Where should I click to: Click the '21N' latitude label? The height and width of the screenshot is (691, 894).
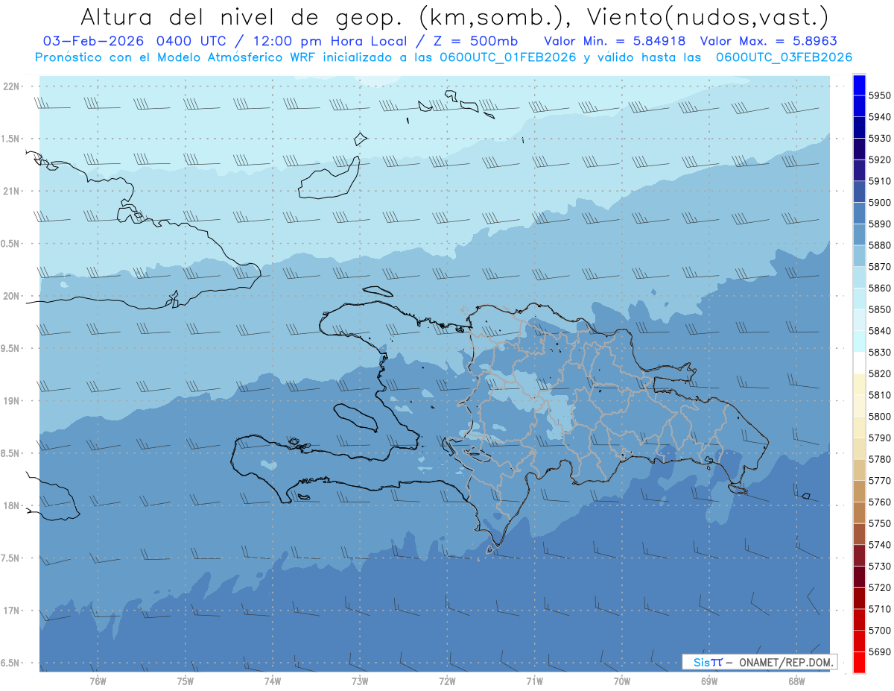coord(13,191)
